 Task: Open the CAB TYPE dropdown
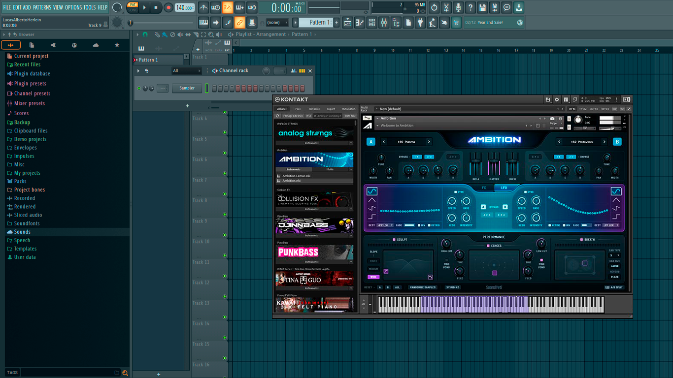[x=615, y=255]
